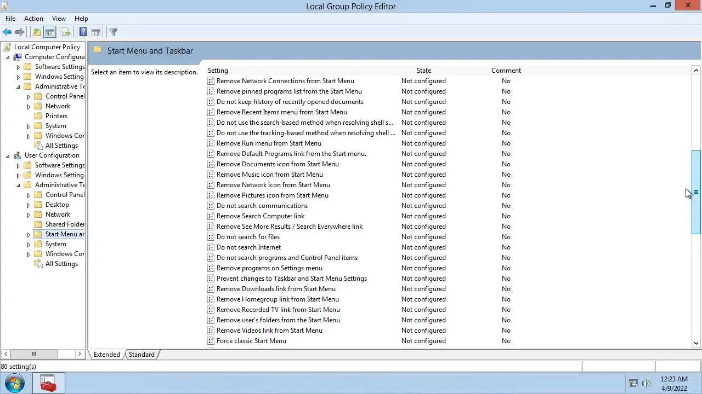Expand Software Settings under User Configuration

pos(18,165)
